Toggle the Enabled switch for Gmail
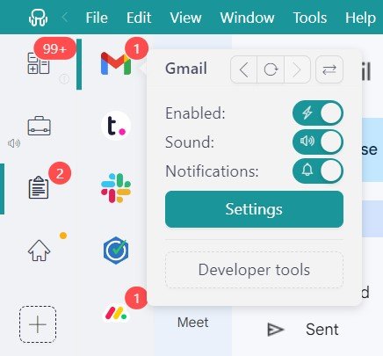 pyautogui.click(x=318, y=113)
